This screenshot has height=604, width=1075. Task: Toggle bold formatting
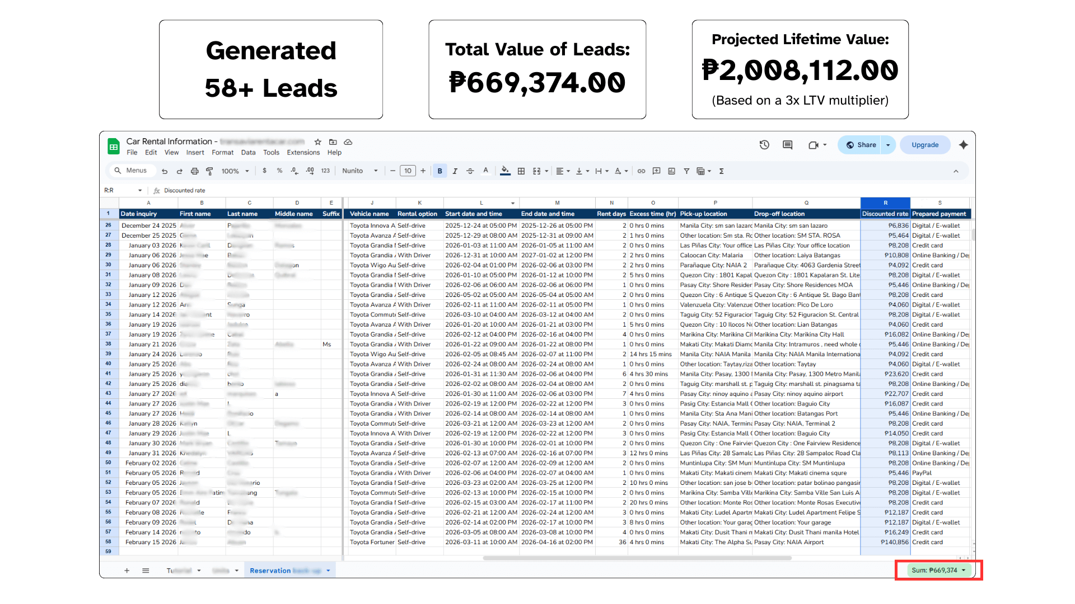440,171
